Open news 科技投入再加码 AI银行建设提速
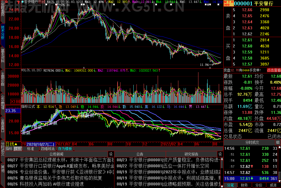 tap(46, 184)
